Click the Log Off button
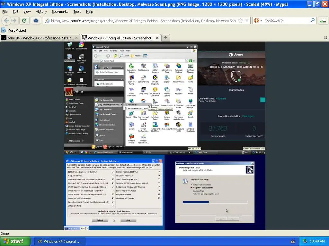 97,147
